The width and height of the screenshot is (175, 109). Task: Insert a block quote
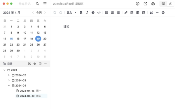pos(151,13)
